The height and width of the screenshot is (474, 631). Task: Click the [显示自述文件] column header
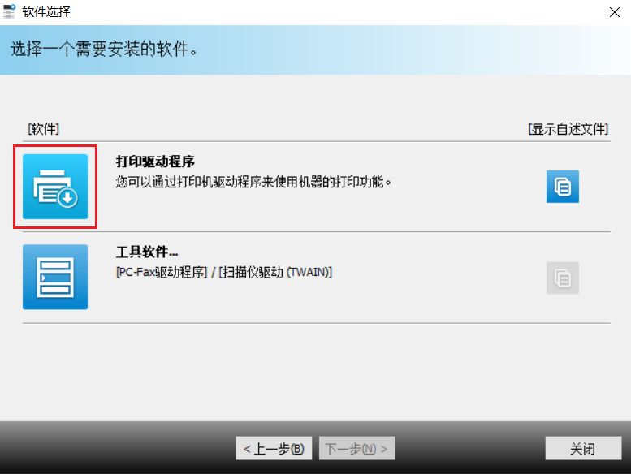tap(568, 129)
